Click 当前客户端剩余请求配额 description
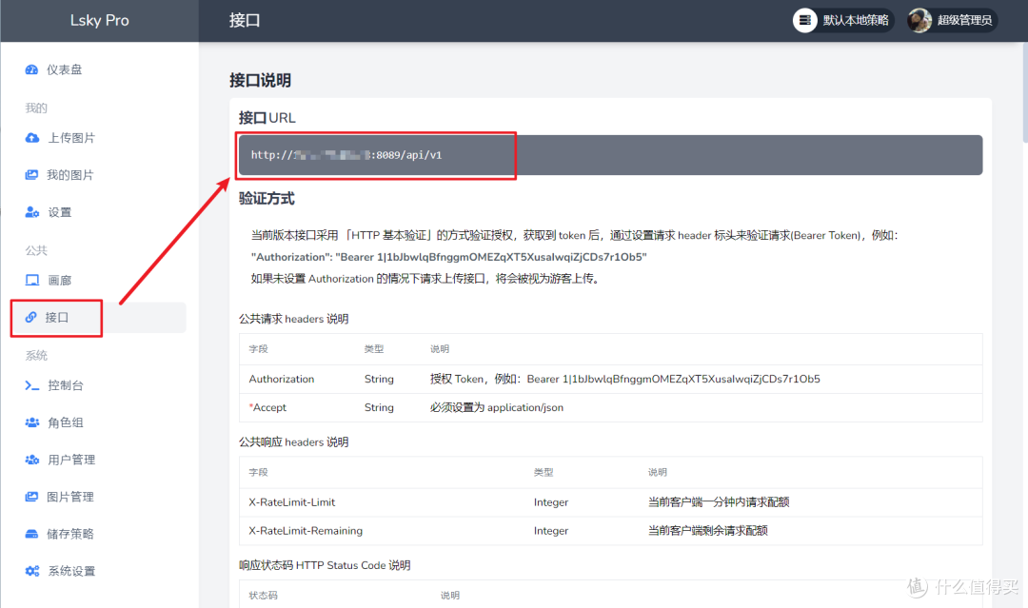The width and height of the screenshot is (1028, 608). (707, 531)
